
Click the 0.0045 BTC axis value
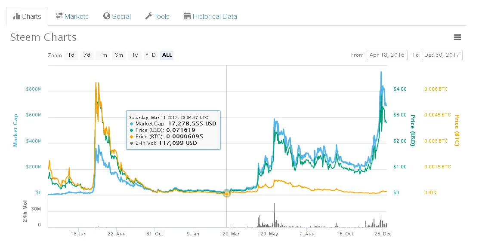tap(437, 115)
